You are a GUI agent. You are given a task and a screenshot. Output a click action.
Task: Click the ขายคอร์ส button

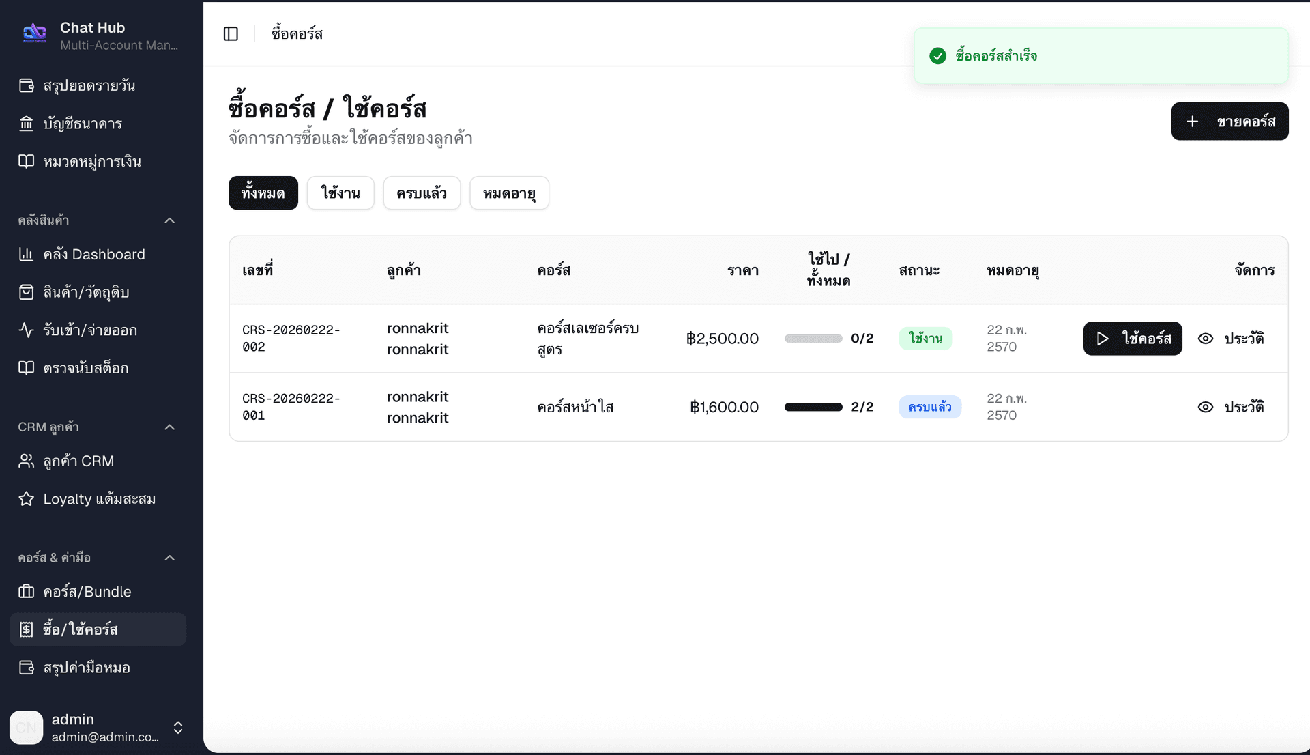pos(1229,122)
